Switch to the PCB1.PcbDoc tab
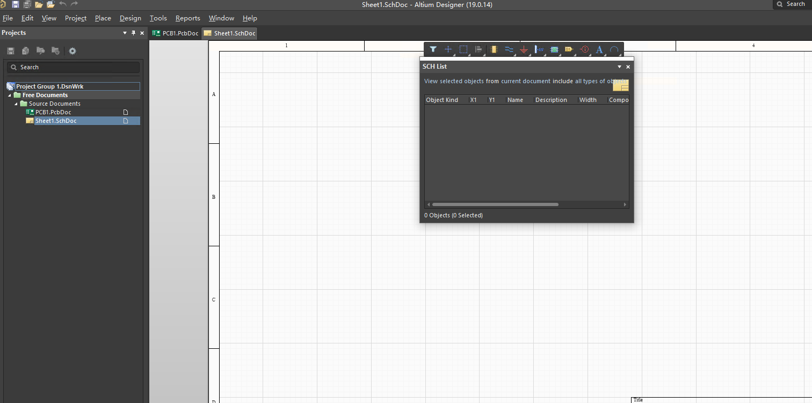812x403 pixels. coord(176,33)
